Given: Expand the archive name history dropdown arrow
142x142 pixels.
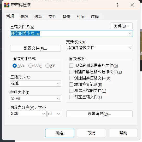Looking at the screenshot, I should [130, 34].
